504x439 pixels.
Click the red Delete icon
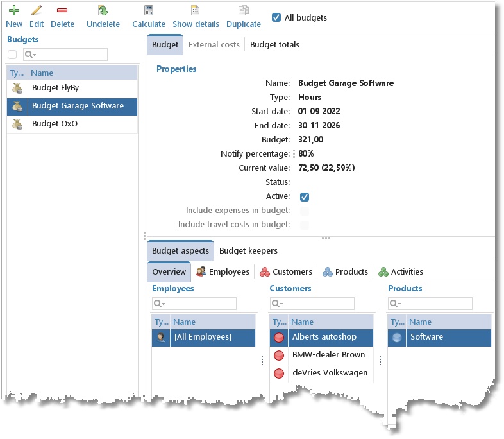coord(62,10)
